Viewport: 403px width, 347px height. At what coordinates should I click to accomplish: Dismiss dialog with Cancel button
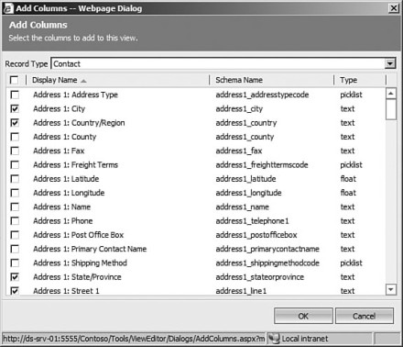tap(364, 316)
